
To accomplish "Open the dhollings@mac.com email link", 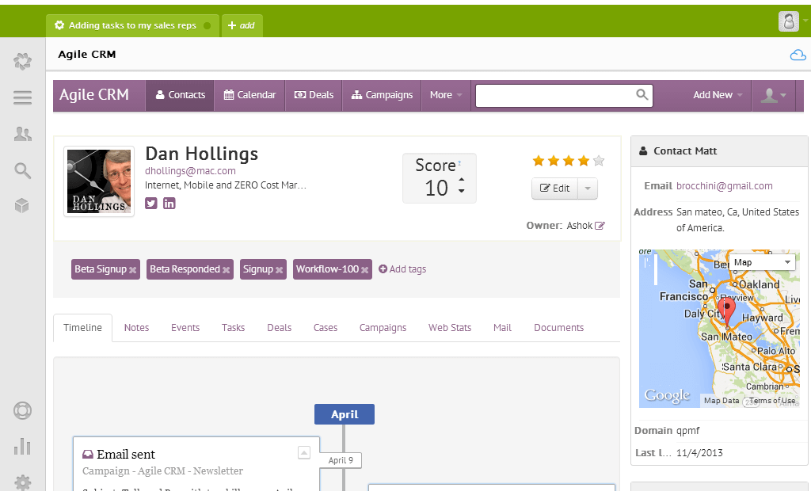I will [190, 170].
